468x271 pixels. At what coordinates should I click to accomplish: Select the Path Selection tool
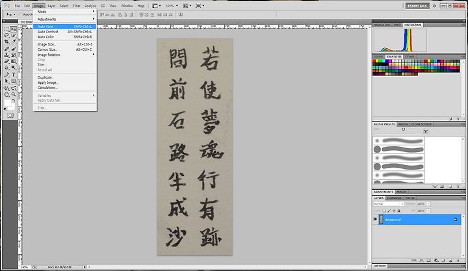click(x=6, y=81)
